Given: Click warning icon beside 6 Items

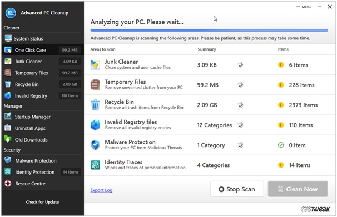Looking at the screenshot, I should (x=281, y=65).
